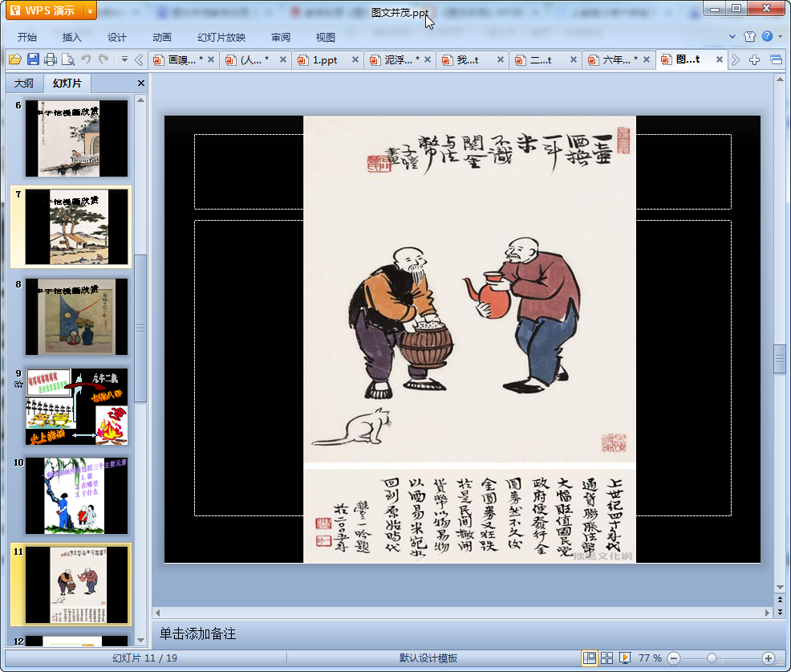Save the presentation with the floppy disk icon
Viewport: 791px width, 672px height.
pos(33,59)
